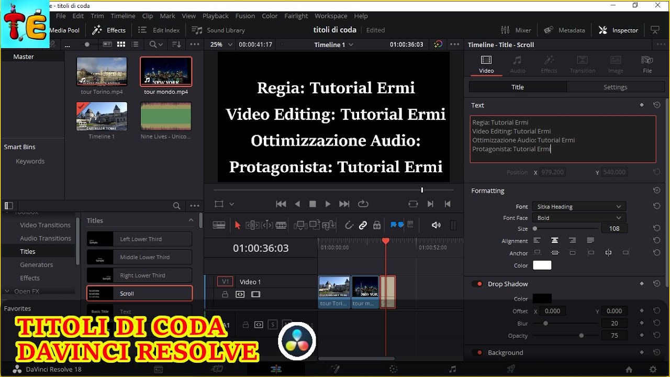Set text alignment to left
670x377 pixels.
pyautogui.click(x=537, y=240)
